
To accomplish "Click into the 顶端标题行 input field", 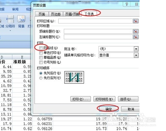I will click(98, 31).
